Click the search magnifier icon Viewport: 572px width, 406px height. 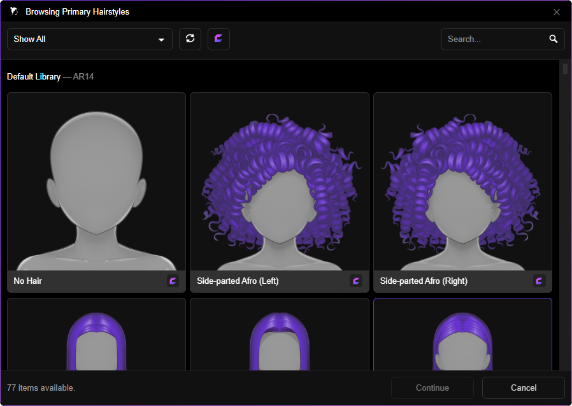pos(554,39)
